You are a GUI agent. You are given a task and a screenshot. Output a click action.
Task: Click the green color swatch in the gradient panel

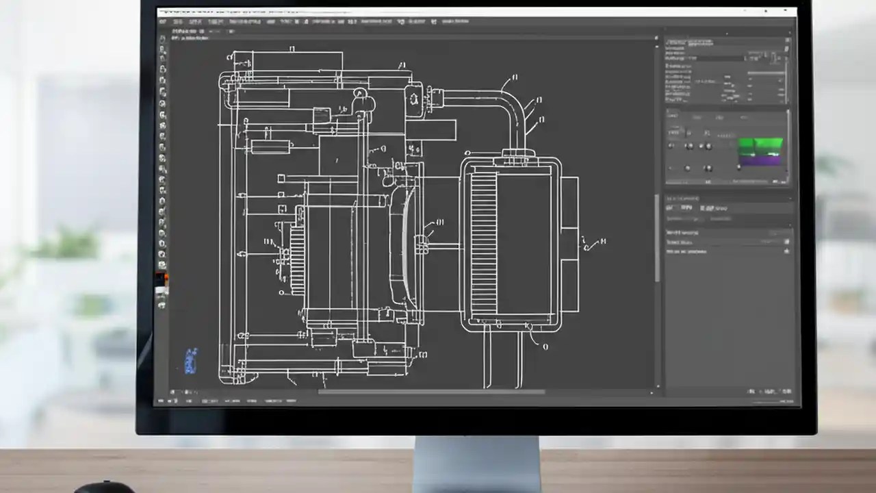(760, 144)
